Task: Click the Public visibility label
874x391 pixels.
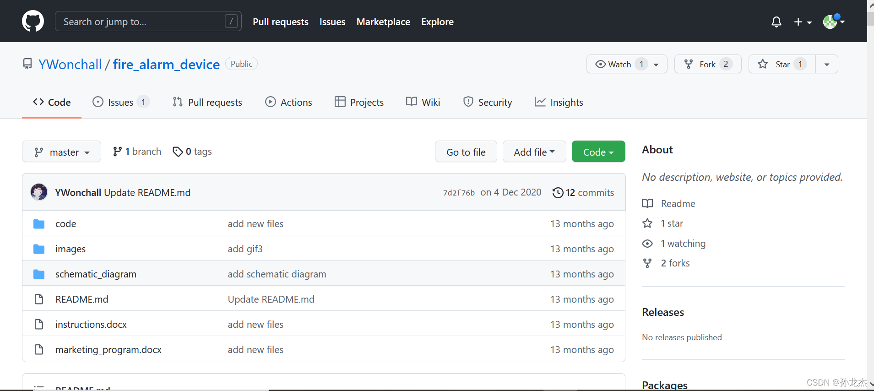Action: (x=241, y=64)
